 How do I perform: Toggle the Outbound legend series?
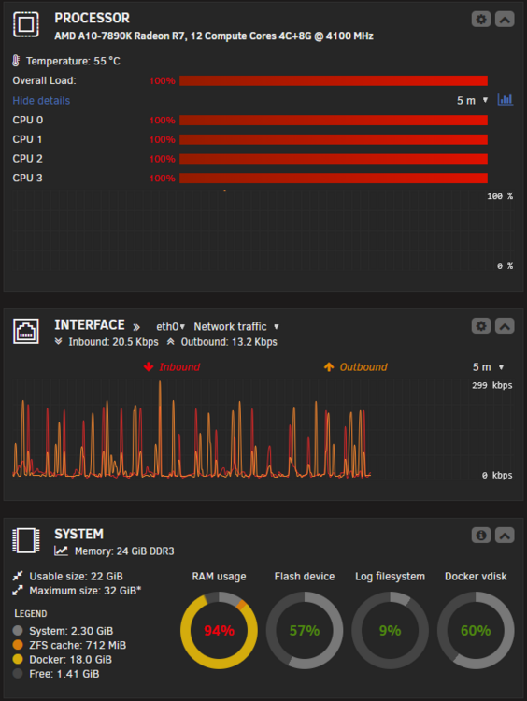coord(356,367)
